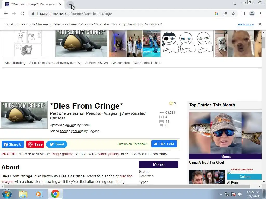Like Know Your Meme on Facebook
266x199 pixels.
point(164,144)
